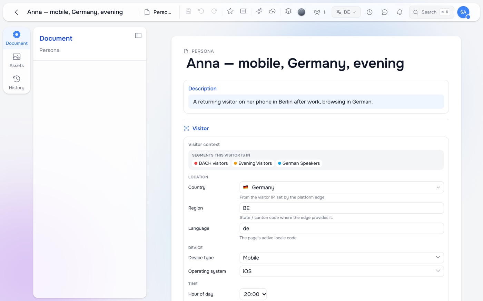Click the Visitor section heading
The image size is (483, 301).
pyautogui.click(x=200, y=128)
